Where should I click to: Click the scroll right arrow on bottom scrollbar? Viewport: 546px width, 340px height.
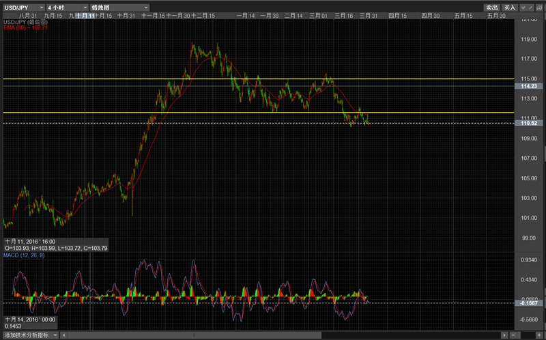[504, 335]
